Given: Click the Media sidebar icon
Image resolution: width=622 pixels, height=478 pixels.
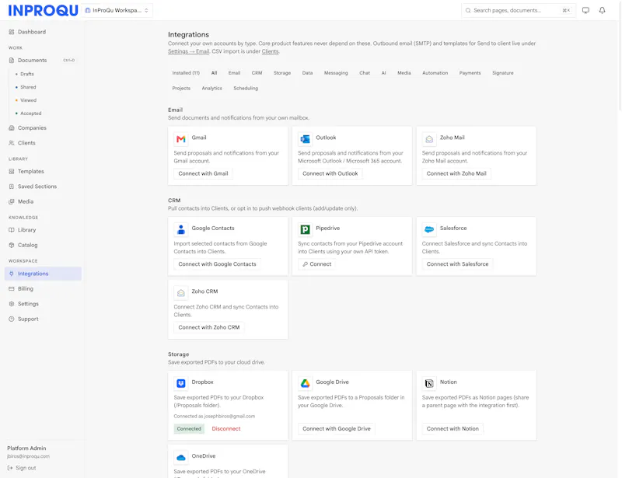Looking at the screenshot, I should [12, 201].
